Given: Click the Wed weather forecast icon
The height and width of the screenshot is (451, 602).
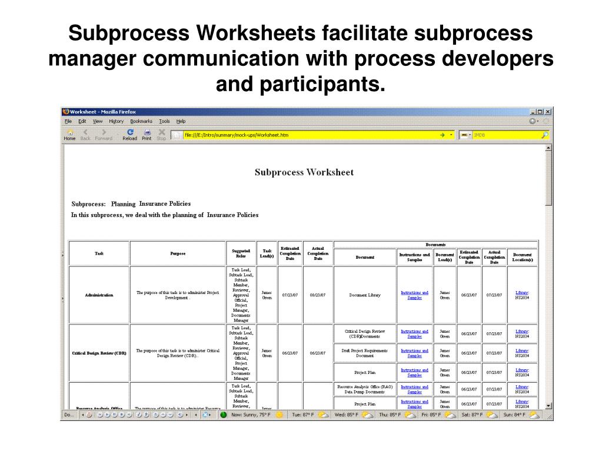Looking at the screenshot, I should (x=367, y=415).
